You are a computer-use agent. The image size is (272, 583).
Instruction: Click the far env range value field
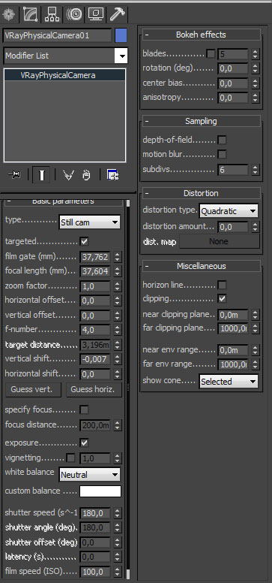click(x=233, y=364)
